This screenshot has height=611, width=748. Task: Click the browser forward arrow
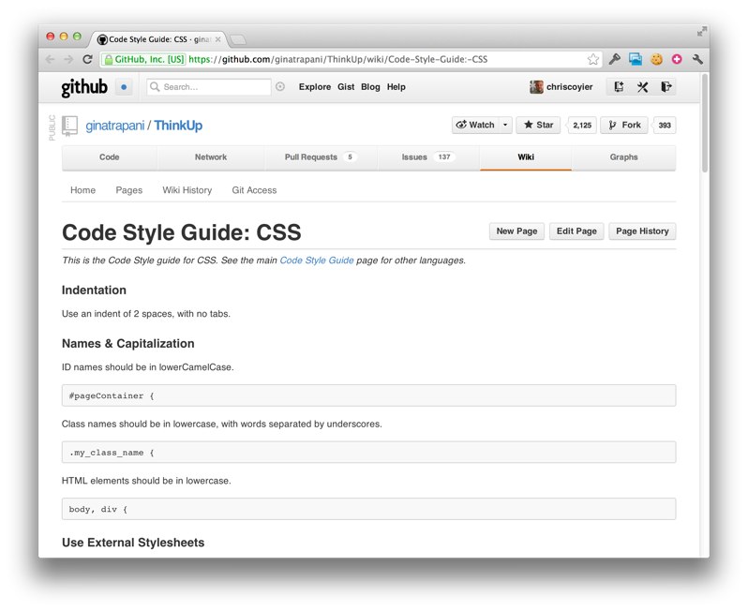click(x=68, y=59)
